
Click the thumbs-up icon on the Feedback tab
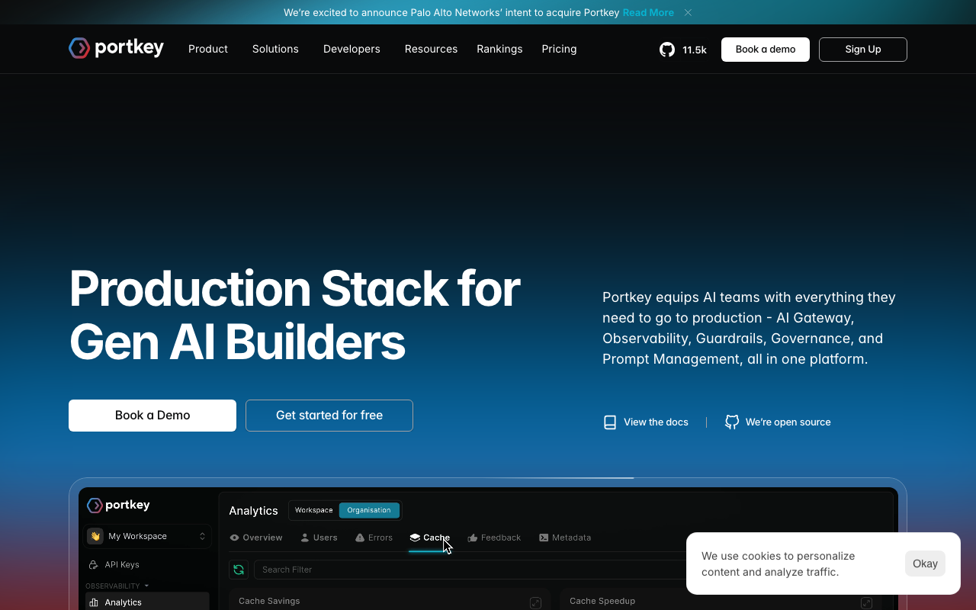[x=473, y=538]
